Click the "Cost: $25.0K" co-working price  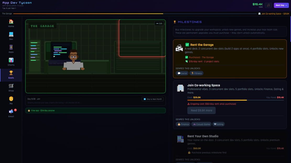[194, 97]
